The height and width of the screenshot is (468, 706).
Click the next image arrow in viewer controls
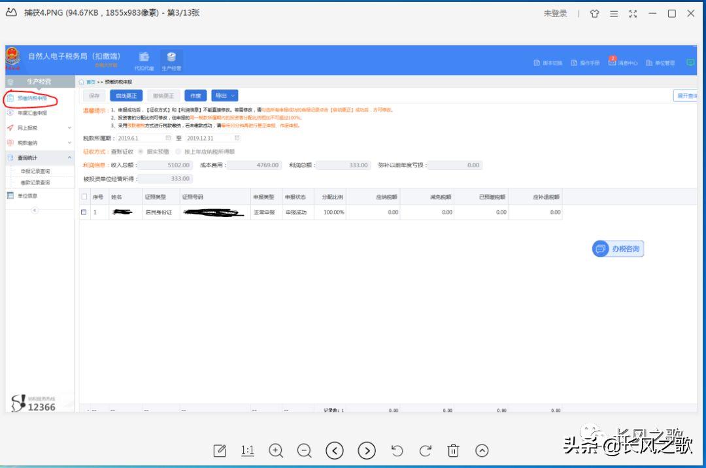(367, 451)
